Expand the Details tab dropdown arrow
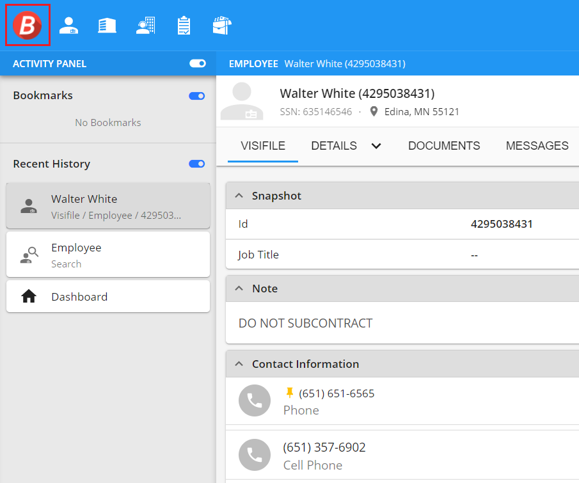 tap(376, 146)
